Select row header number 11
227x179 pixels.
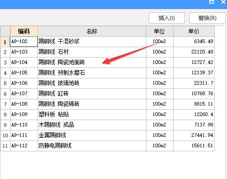[5, 146]
